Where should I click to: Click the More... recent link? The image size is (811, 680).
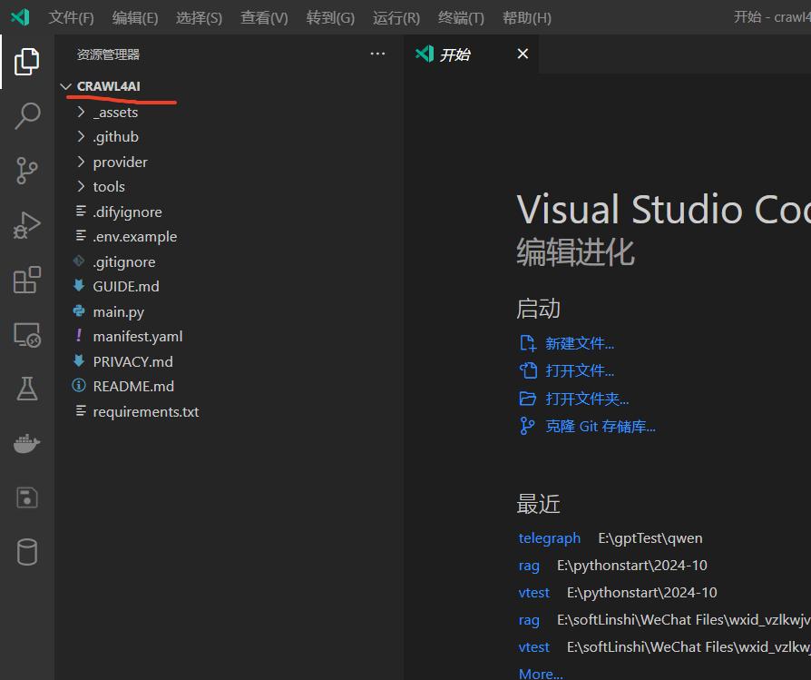pos(541,674)
